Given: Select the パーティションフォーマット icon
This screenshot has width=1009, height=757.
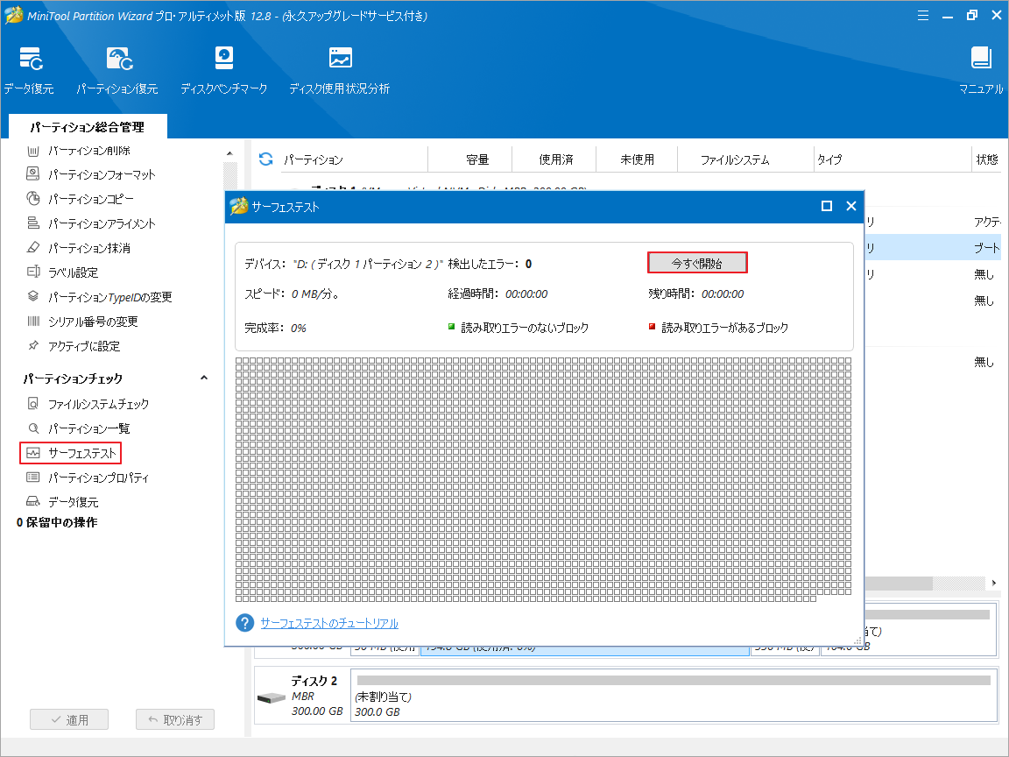Looking at the screenshot, I should 32,173.
